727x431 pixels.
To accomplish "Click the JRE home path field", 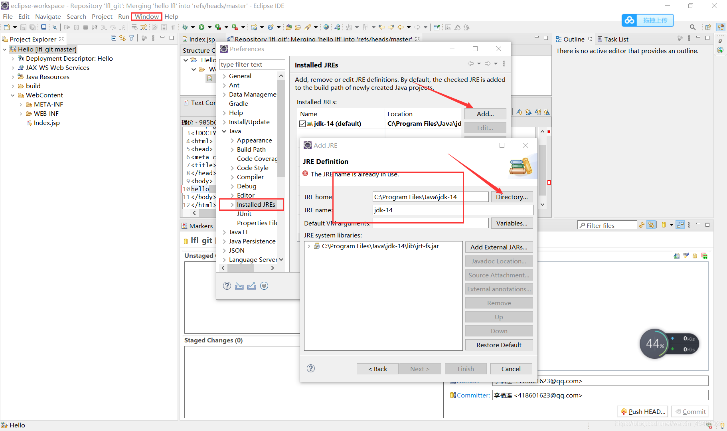I will pyautogui.click(x=431, y=197).
